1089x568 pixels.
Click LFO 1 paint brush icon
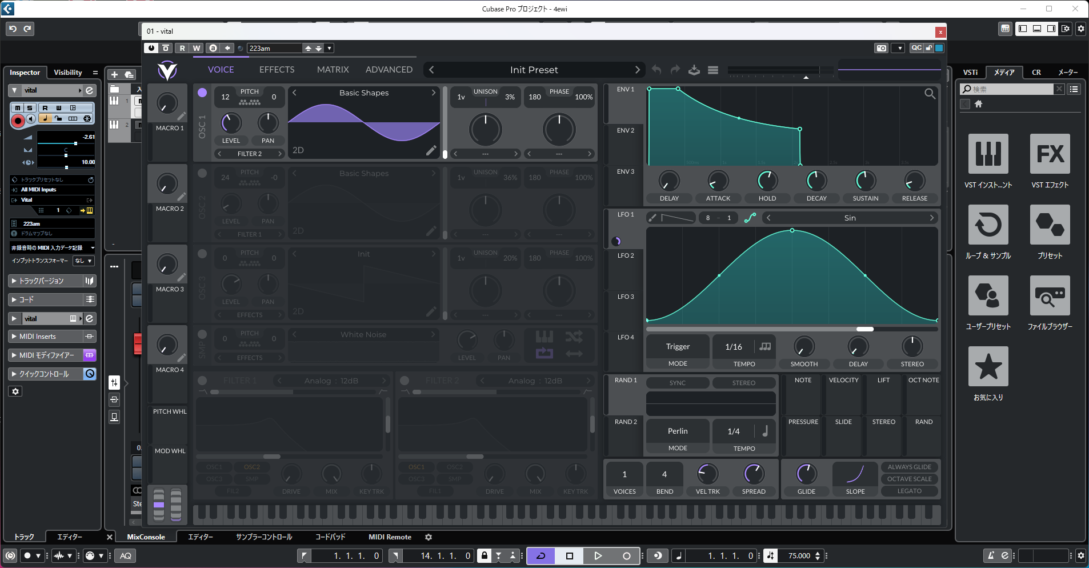point(652,218)
